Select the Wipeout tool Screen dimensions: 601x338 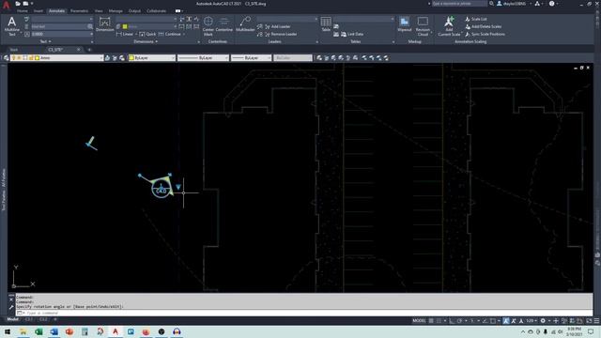point(405,24)
